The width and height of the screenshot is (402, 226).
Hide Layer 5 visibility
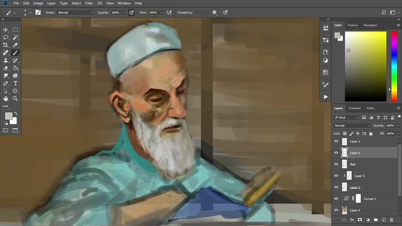point(336,176)
